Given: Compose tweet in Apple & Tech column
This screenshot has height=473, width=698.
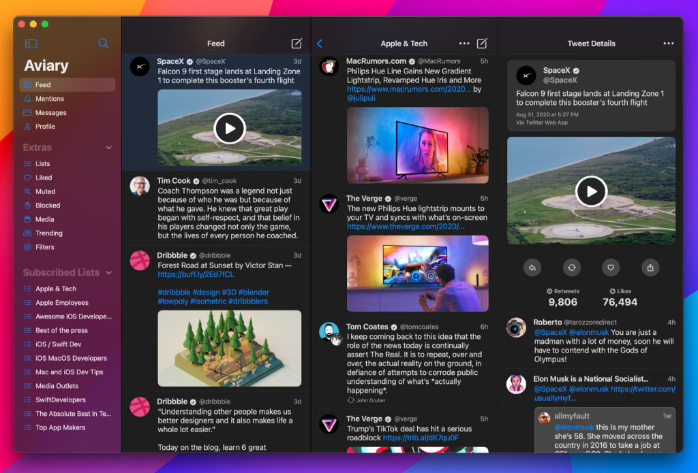Looking at the screenshot, I should tap(482, 43).
